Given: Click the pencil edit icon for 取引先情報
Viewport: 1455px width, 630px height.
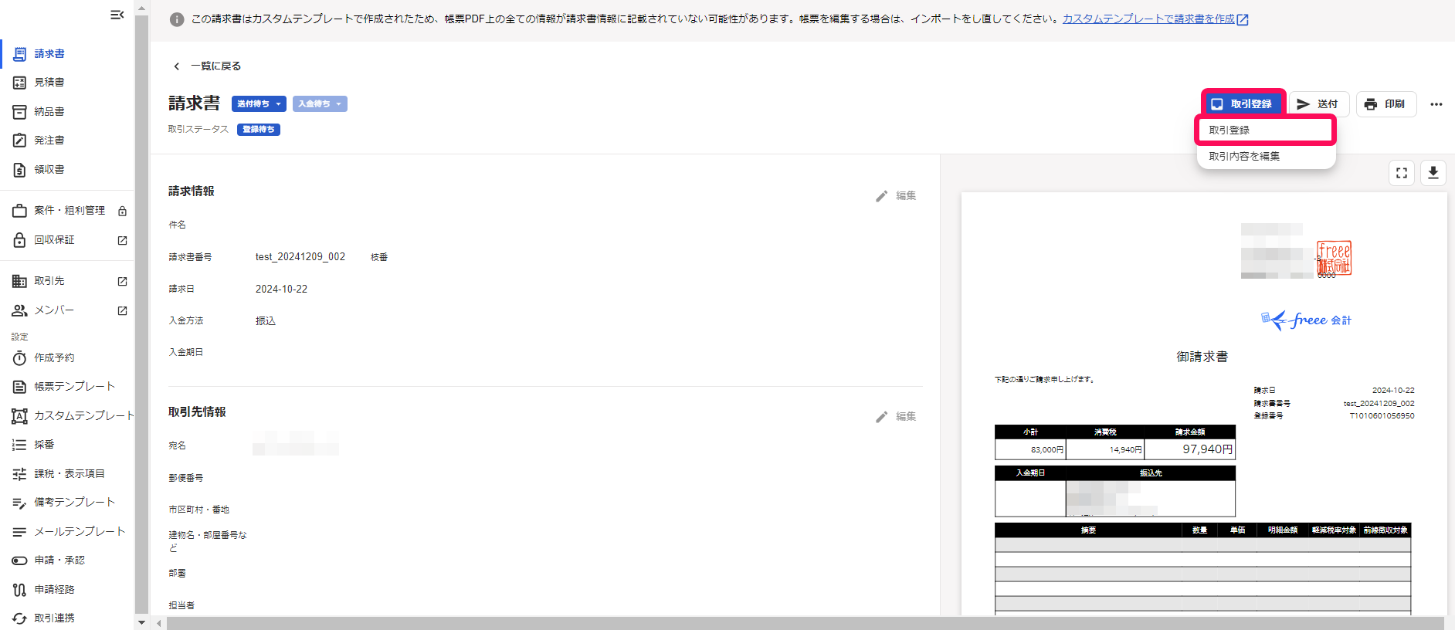Looking at the screenshot, I should (x=881, y=417).
